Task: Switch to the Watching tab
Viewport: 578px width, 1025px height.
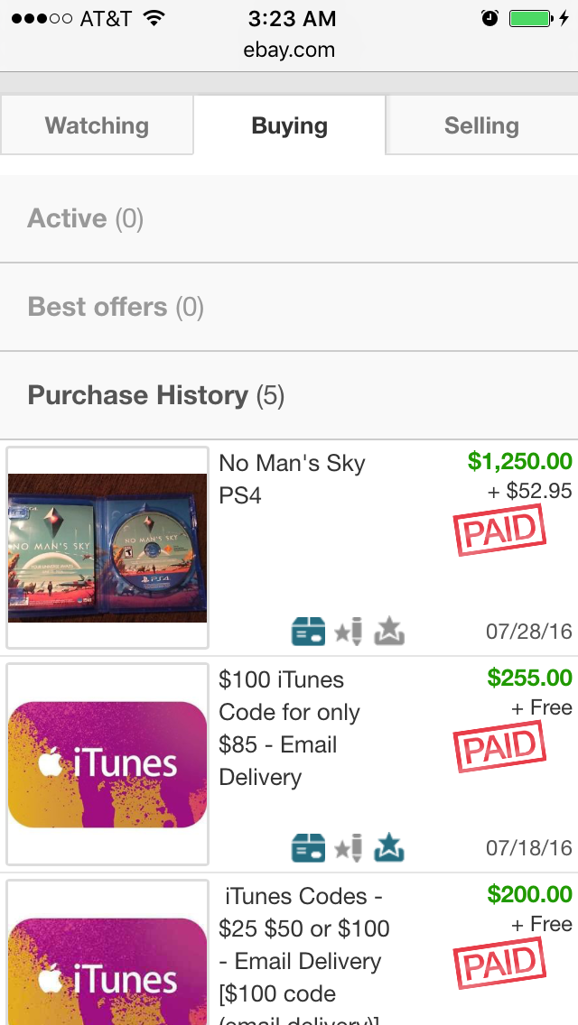Action: [x=96, y=125]
